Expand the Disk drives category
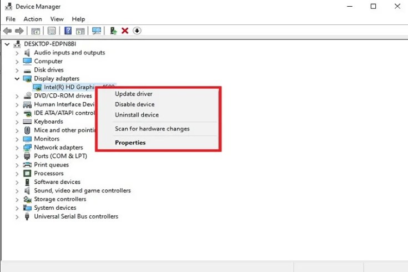Image resolution: width=408 pixels, height=272 pixels. (17, 70)
